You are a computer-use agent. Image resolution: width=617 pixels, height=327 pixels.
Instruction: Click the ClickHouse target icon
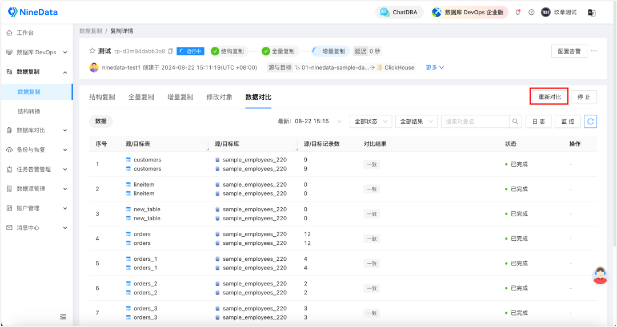(380, 67)
